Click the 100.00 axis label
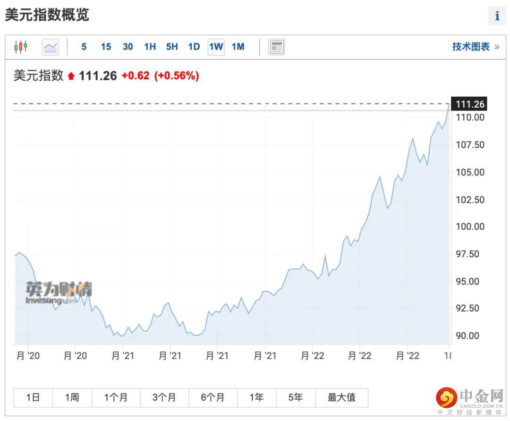This screenshot has width=510, height=421. pos(470,226)
